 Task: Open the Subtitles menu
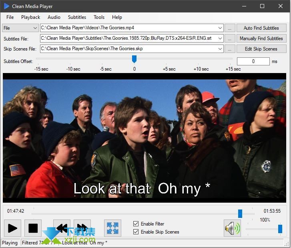(77, 17)
